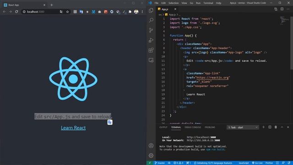Open the Run and Debug view

(x=151, y=40)
